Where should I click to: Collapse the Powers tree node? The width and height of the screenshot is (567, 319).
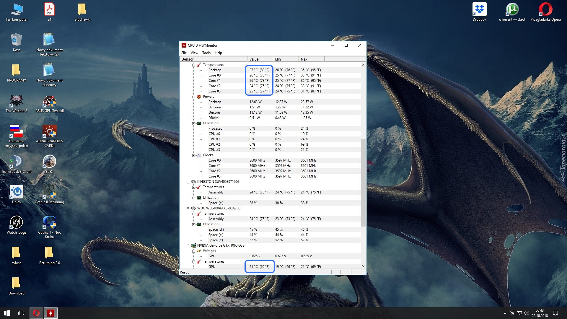(x=194, y=97)
